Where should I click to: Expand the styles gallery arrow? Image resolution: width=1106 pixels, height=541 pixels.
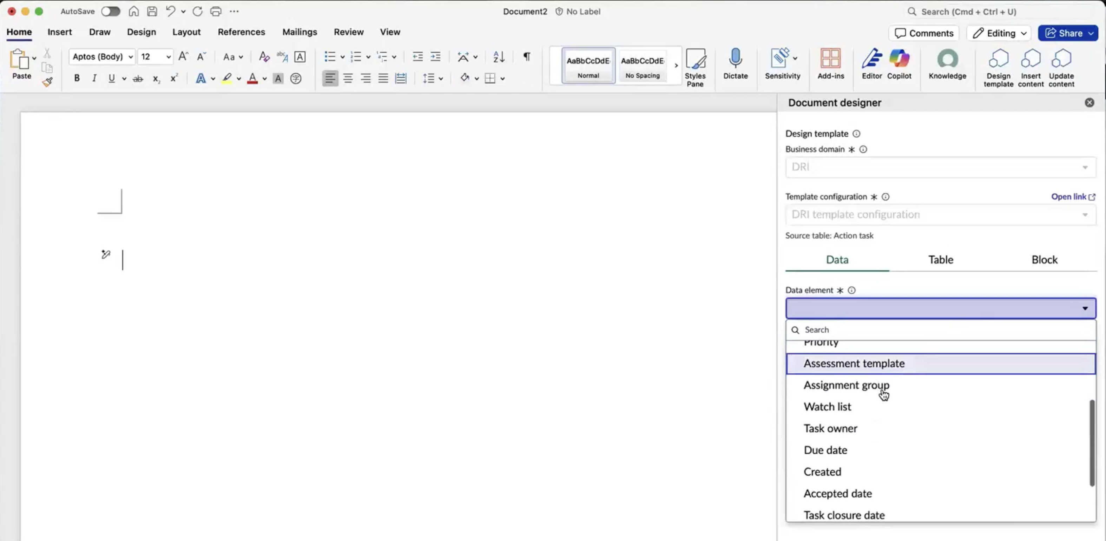(x=676, y=66)
